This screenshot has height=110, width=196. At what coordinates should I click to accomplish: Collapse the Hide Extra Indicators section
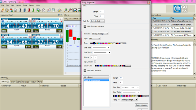pos(85,71)
